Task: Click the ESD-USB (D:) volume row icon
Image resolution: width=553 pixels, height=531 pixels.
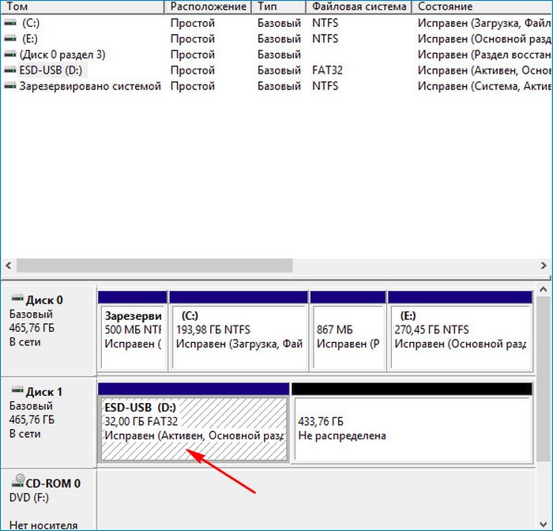Action: 9,70
